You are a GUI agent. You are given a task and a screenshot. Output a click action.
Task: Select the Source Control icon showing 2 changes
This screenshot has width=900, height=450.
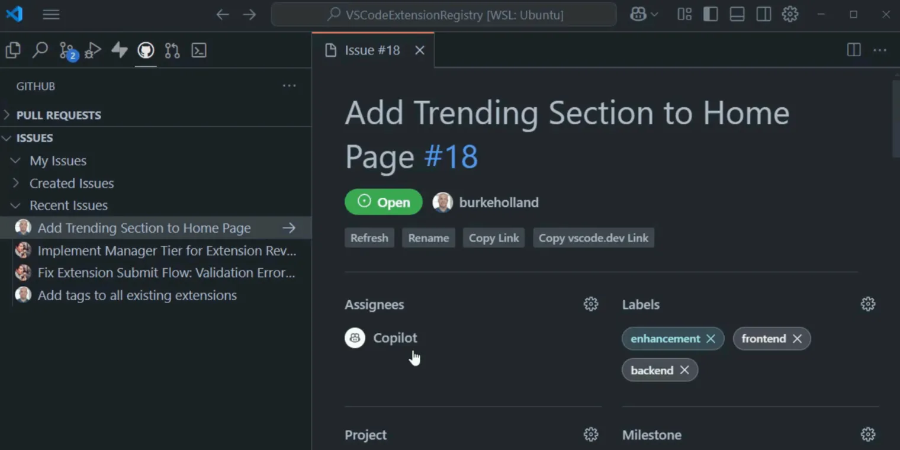click(67, 50)
